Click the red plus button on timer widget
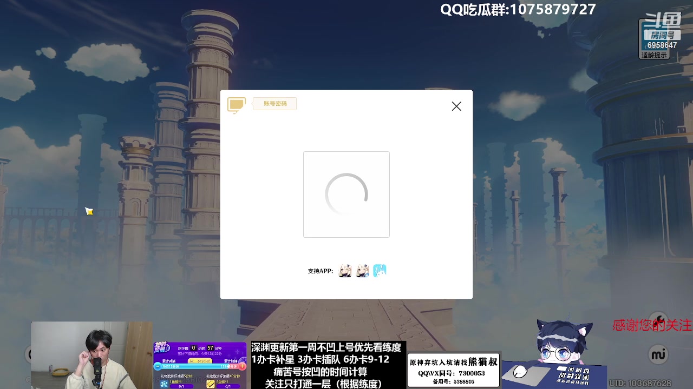This screenshot has height=389, width=693. (242, 366)
